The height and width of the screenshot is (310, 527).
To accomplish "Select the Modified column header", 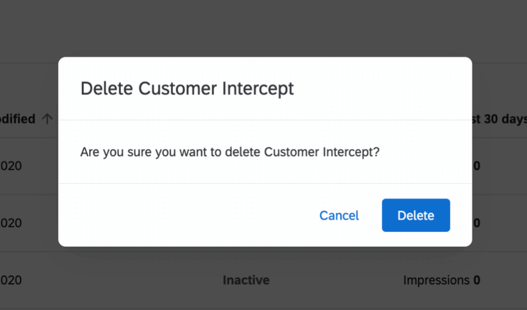I will tap(17, 119).
